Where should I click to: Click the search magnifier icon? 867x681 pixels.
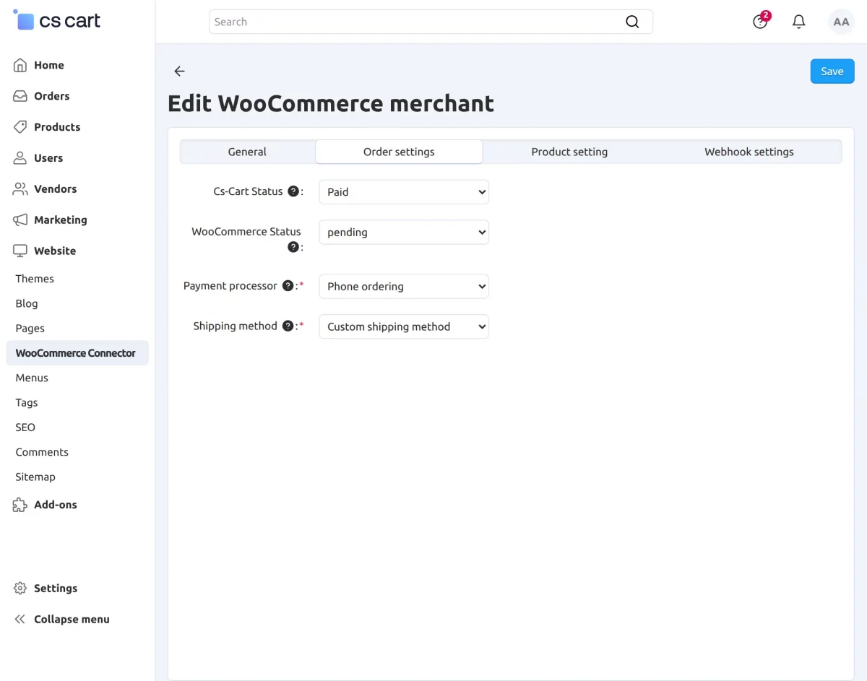[x=632, y=22]
